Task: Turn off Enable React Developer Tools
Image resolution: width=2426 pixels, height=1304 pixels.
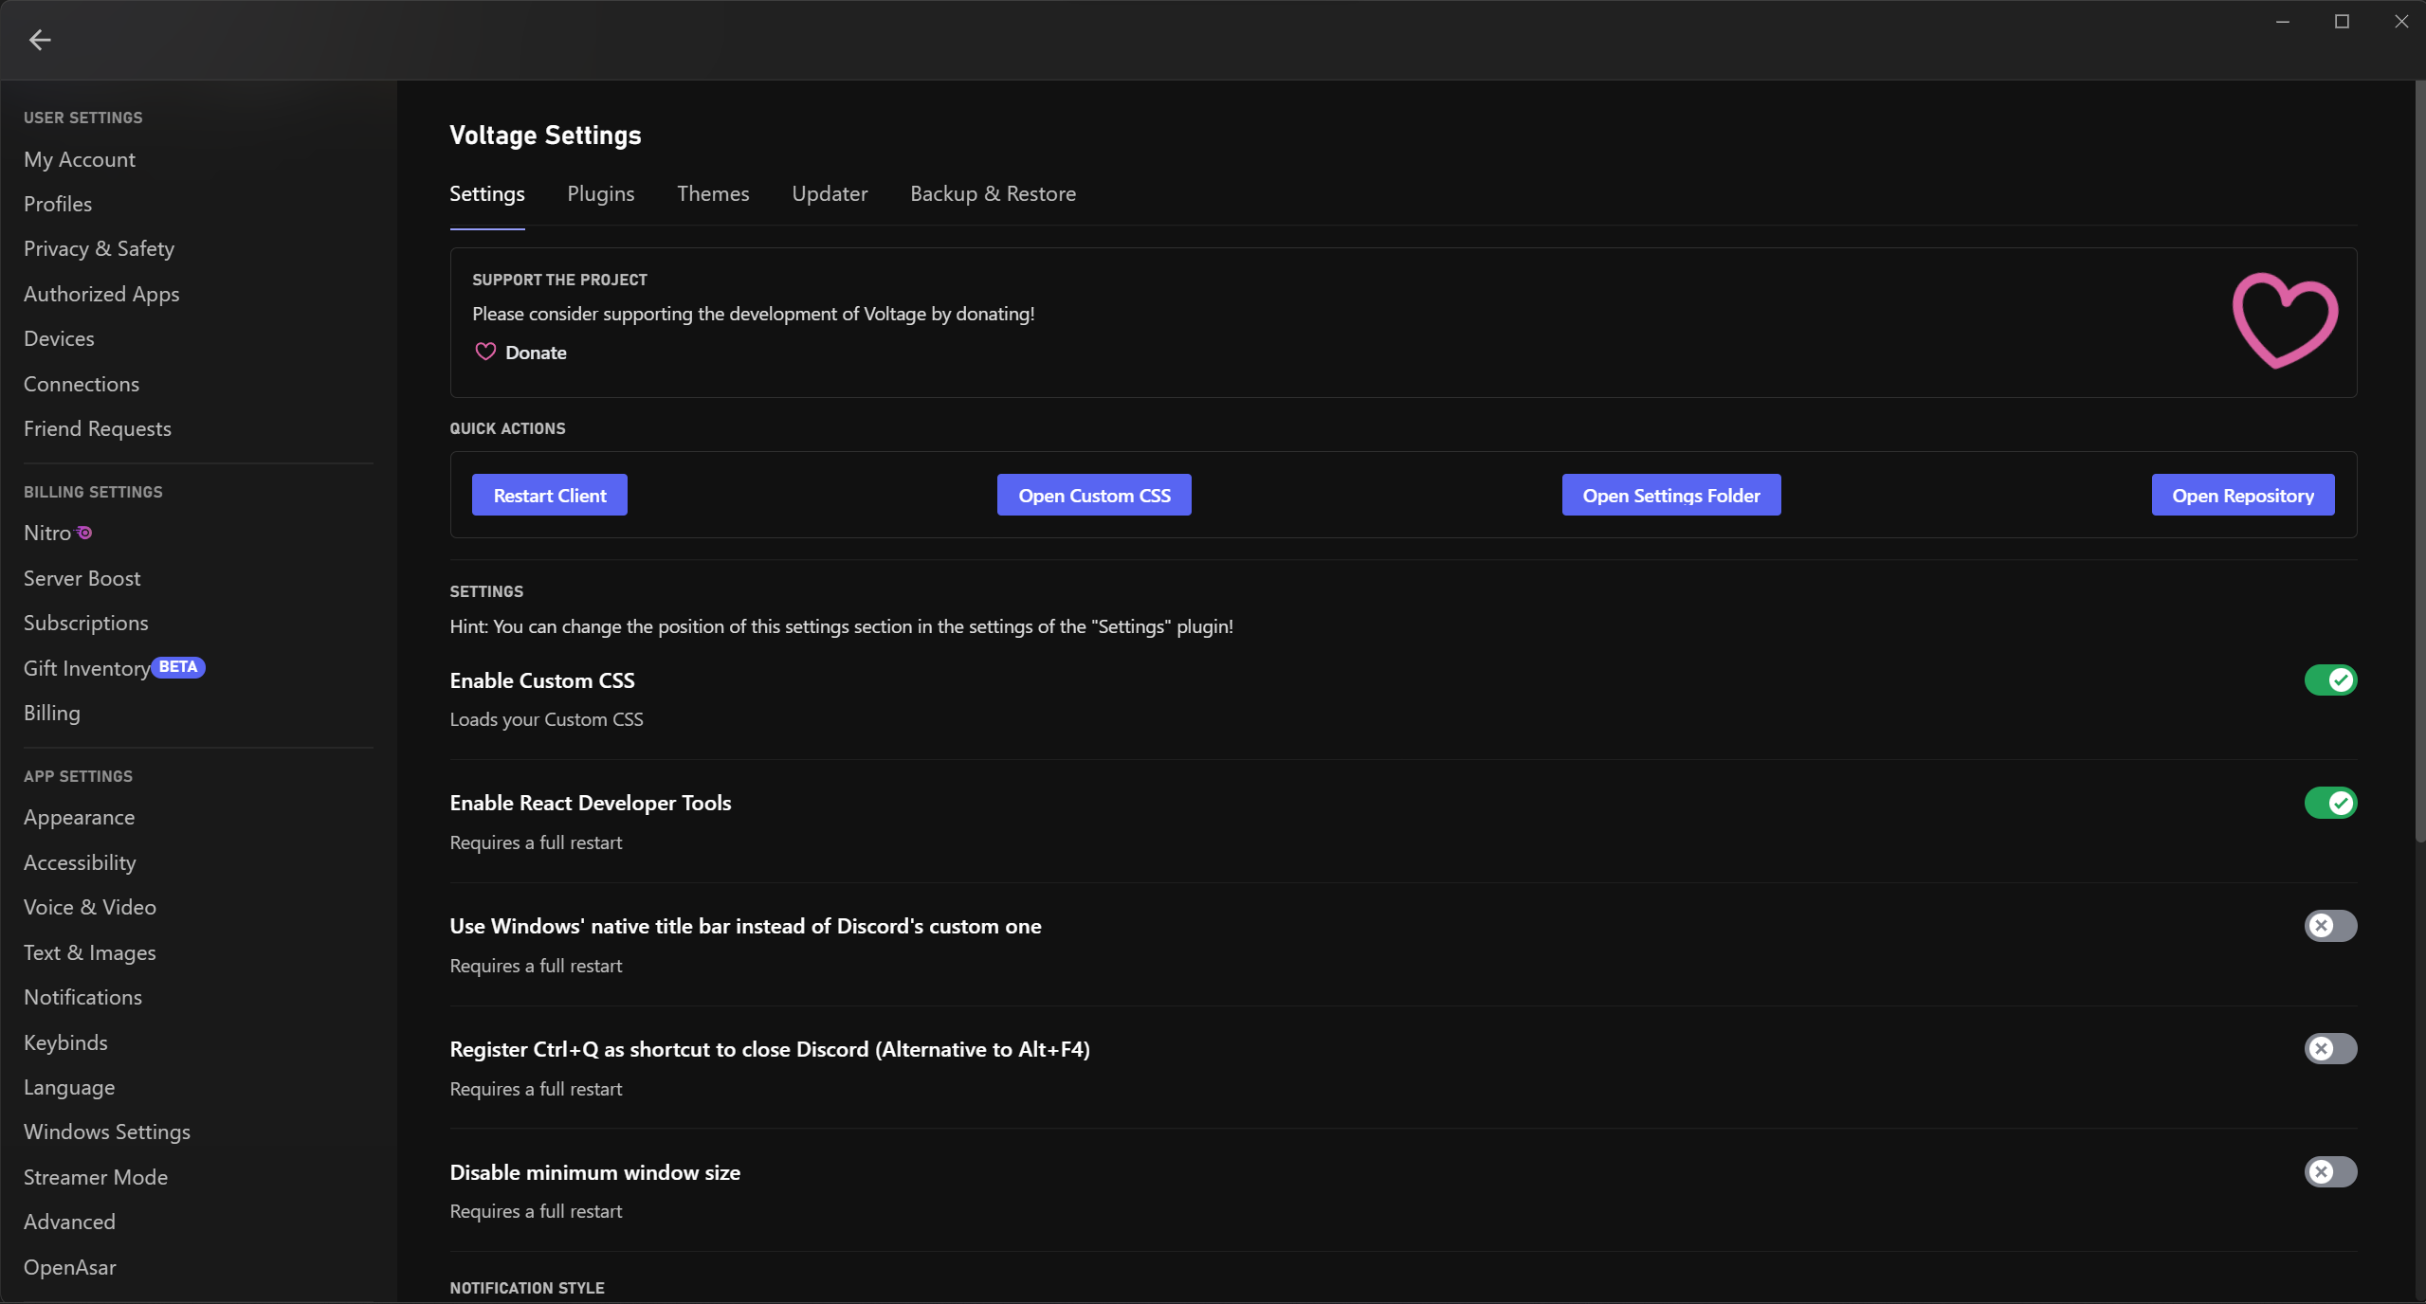Action: pos(2330,804)
